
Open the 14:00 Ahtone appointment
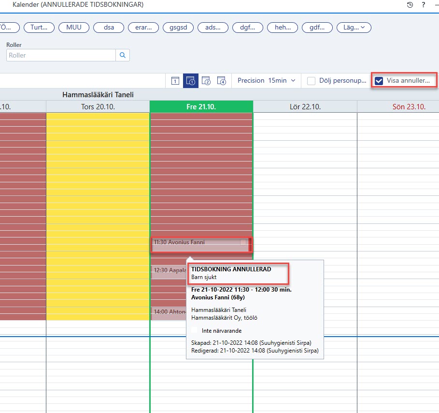[x=169, y=313]
